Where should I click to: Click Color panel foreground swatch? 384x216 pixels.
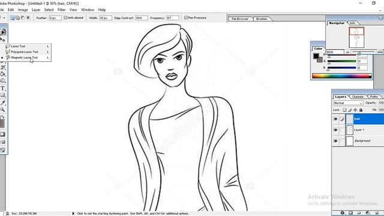point(316,56)
